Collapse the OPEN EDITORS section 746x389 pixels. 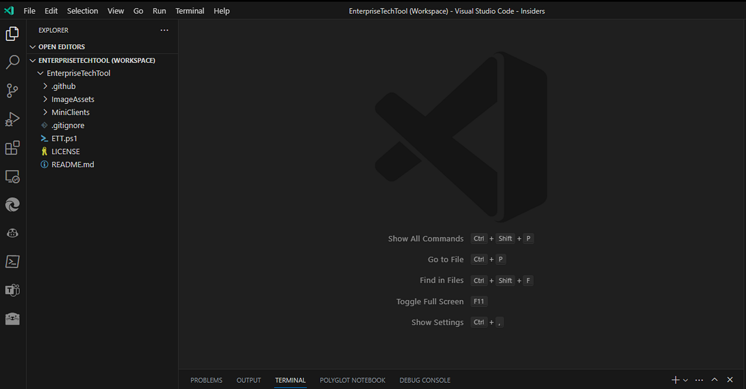33,46
